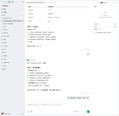Click the context usage progress bar
This screenshot has width=119, height=116.
coord(104,27)
